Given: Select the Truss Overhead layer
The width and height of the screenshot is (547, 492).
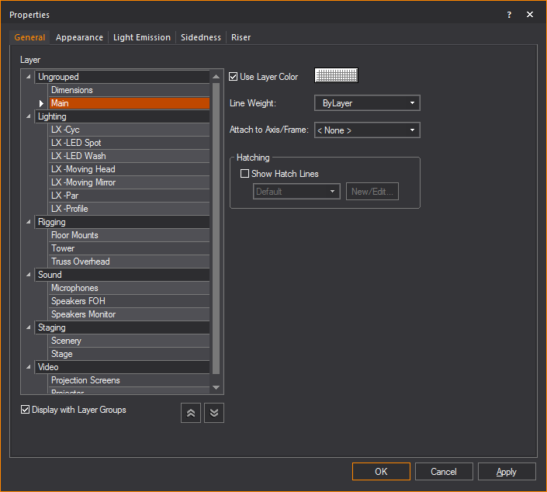Looking at the screenshot, I should coord(81,262).
